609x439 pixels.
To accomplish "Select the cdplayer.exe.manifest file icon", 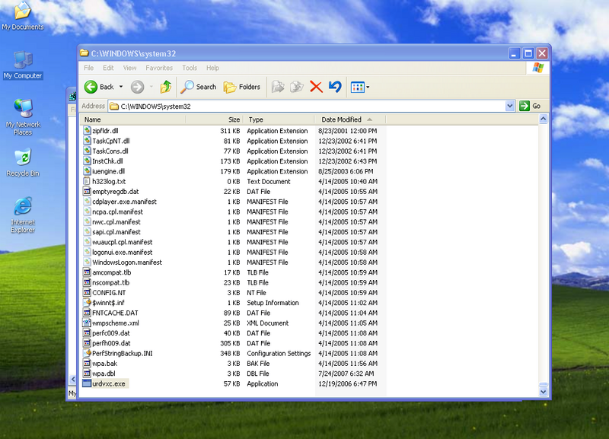I will click(87, 202).
